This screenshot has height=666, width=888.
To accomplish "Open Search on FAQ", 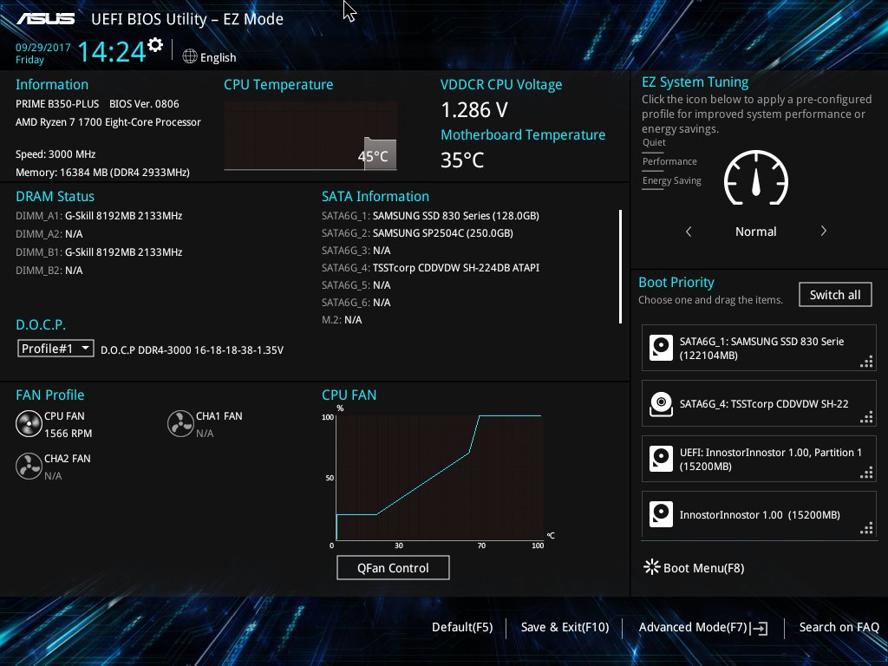I will coord(839,627).
